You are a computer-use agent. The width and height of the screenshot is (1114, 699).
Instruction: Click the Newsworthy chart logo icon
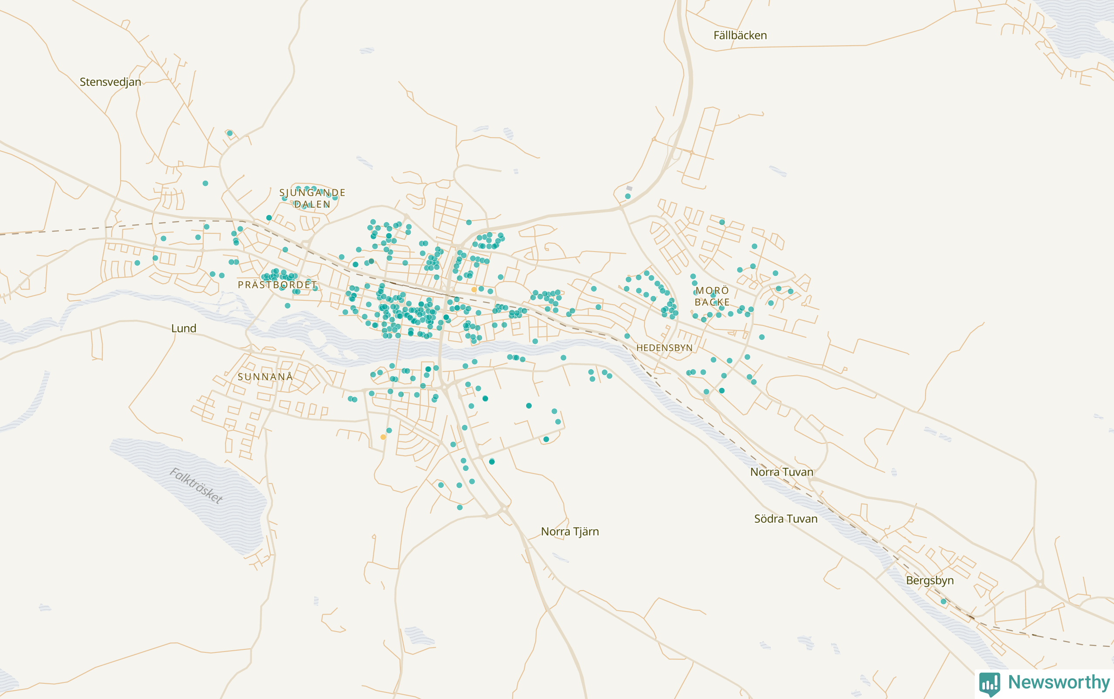coord(990,683)
